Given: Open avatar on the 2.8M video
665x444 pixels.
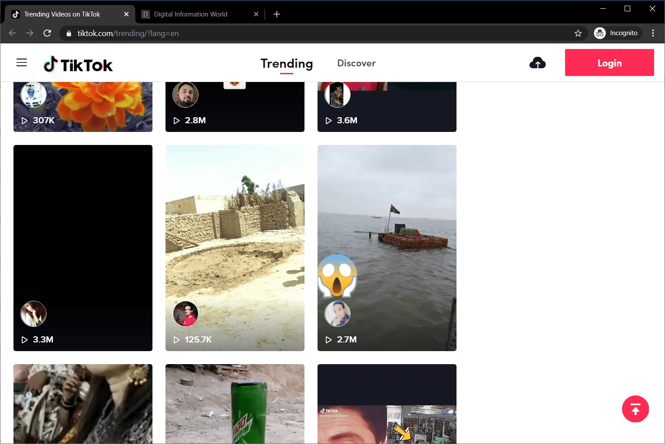Looking at the screenshot, I should [185, 95].
